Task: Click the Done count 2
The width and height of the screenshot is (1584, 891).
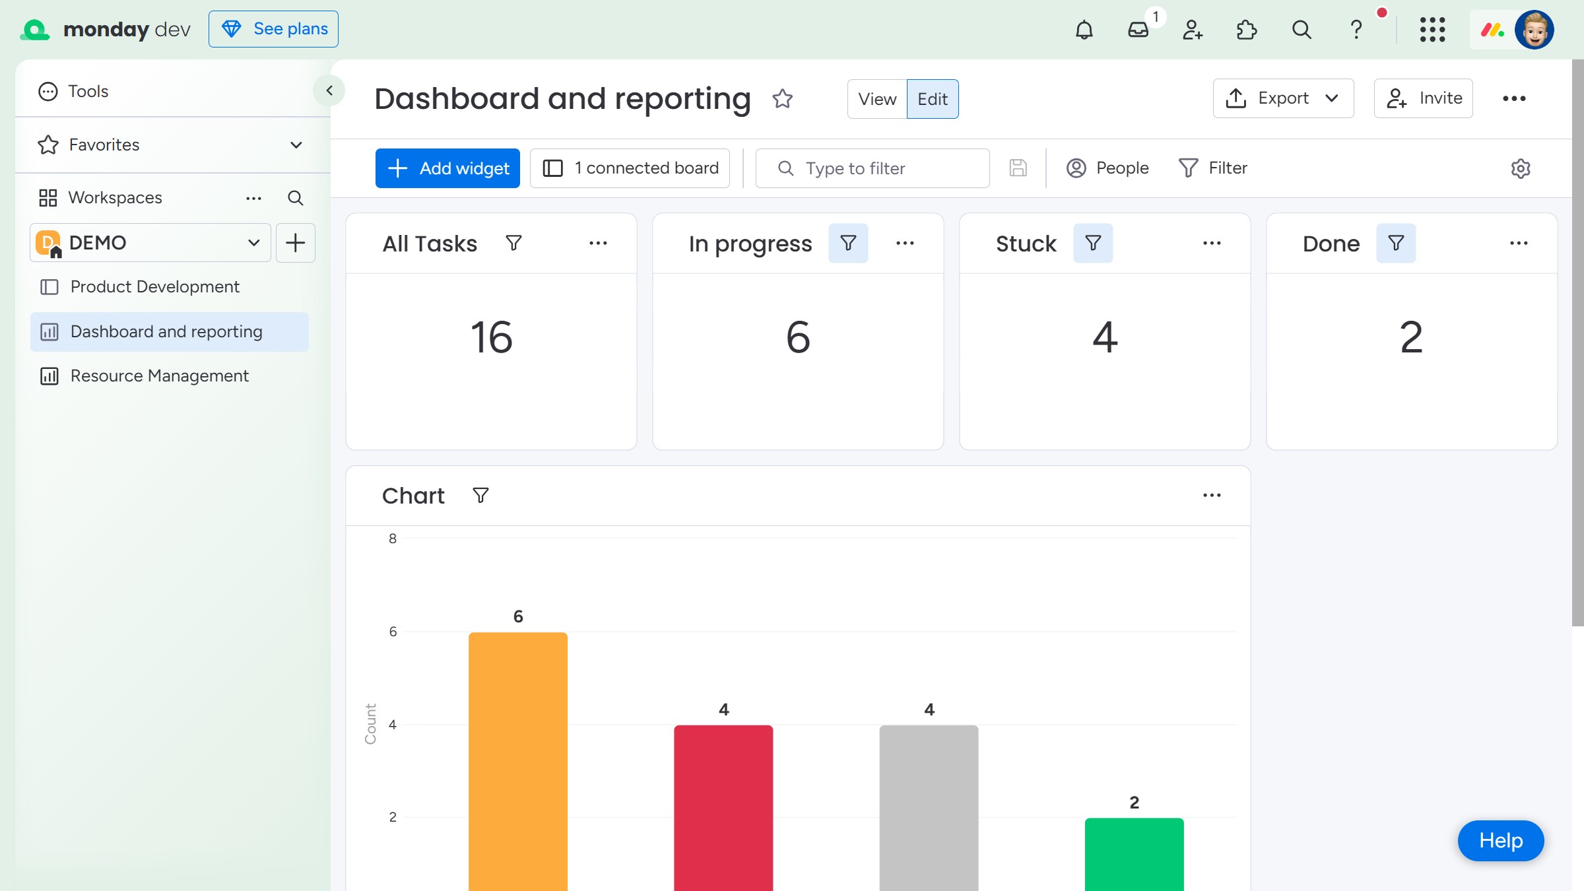Action: coord(1411,337)
